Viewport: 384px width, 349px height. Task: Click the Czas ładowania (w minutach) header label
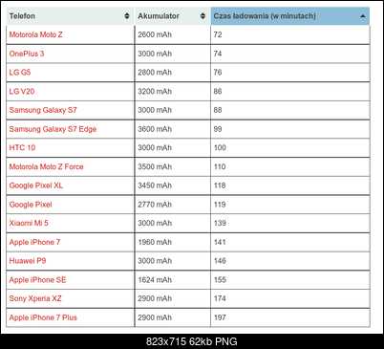coord(265,16)
